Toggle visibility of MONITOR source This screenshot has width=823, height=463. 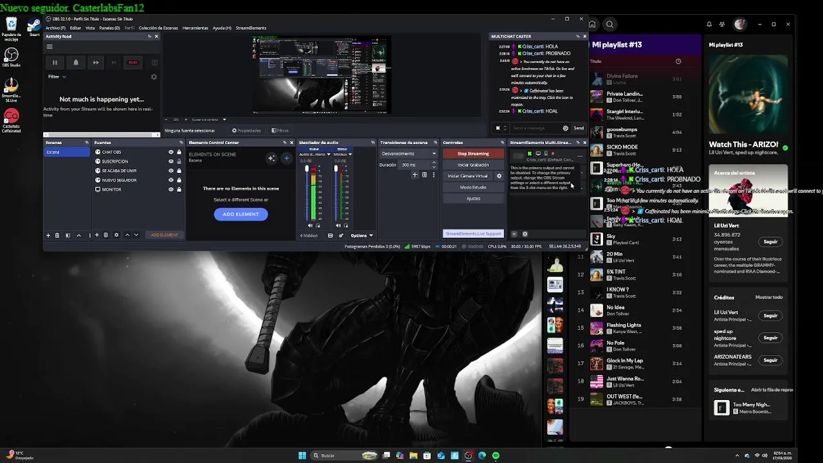[171, 190]
